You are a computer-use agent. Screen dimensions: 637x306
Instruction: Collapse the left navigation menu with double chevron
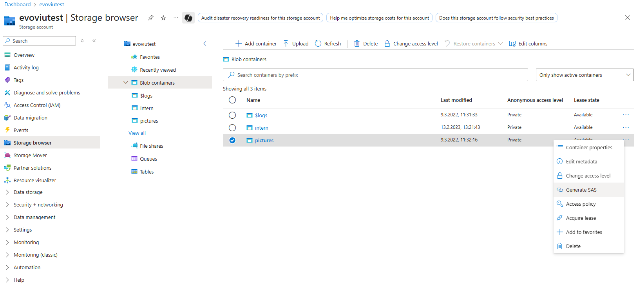pyautogui.click(x=94, y=41)
